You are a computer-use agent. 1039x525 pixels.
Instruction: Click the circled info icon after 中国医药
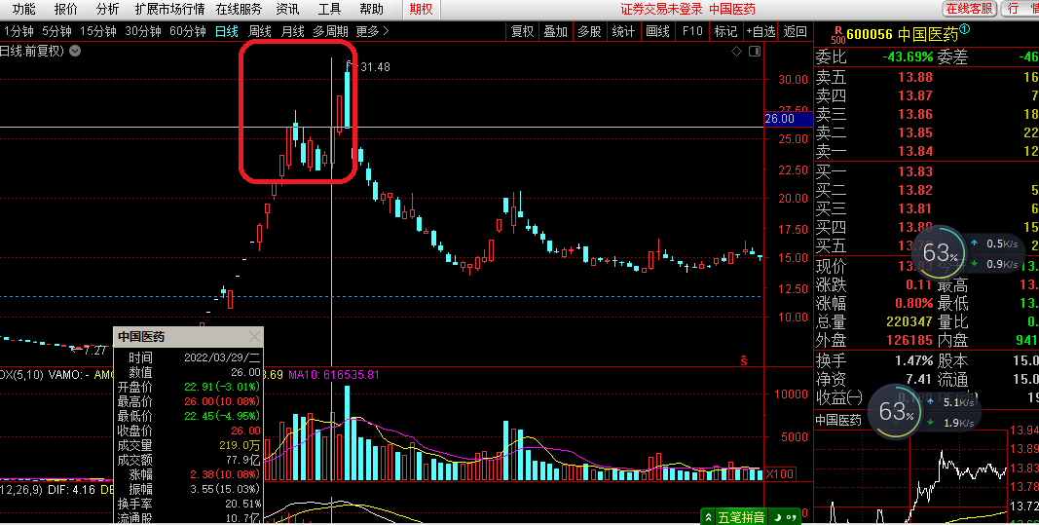[965, 28]
